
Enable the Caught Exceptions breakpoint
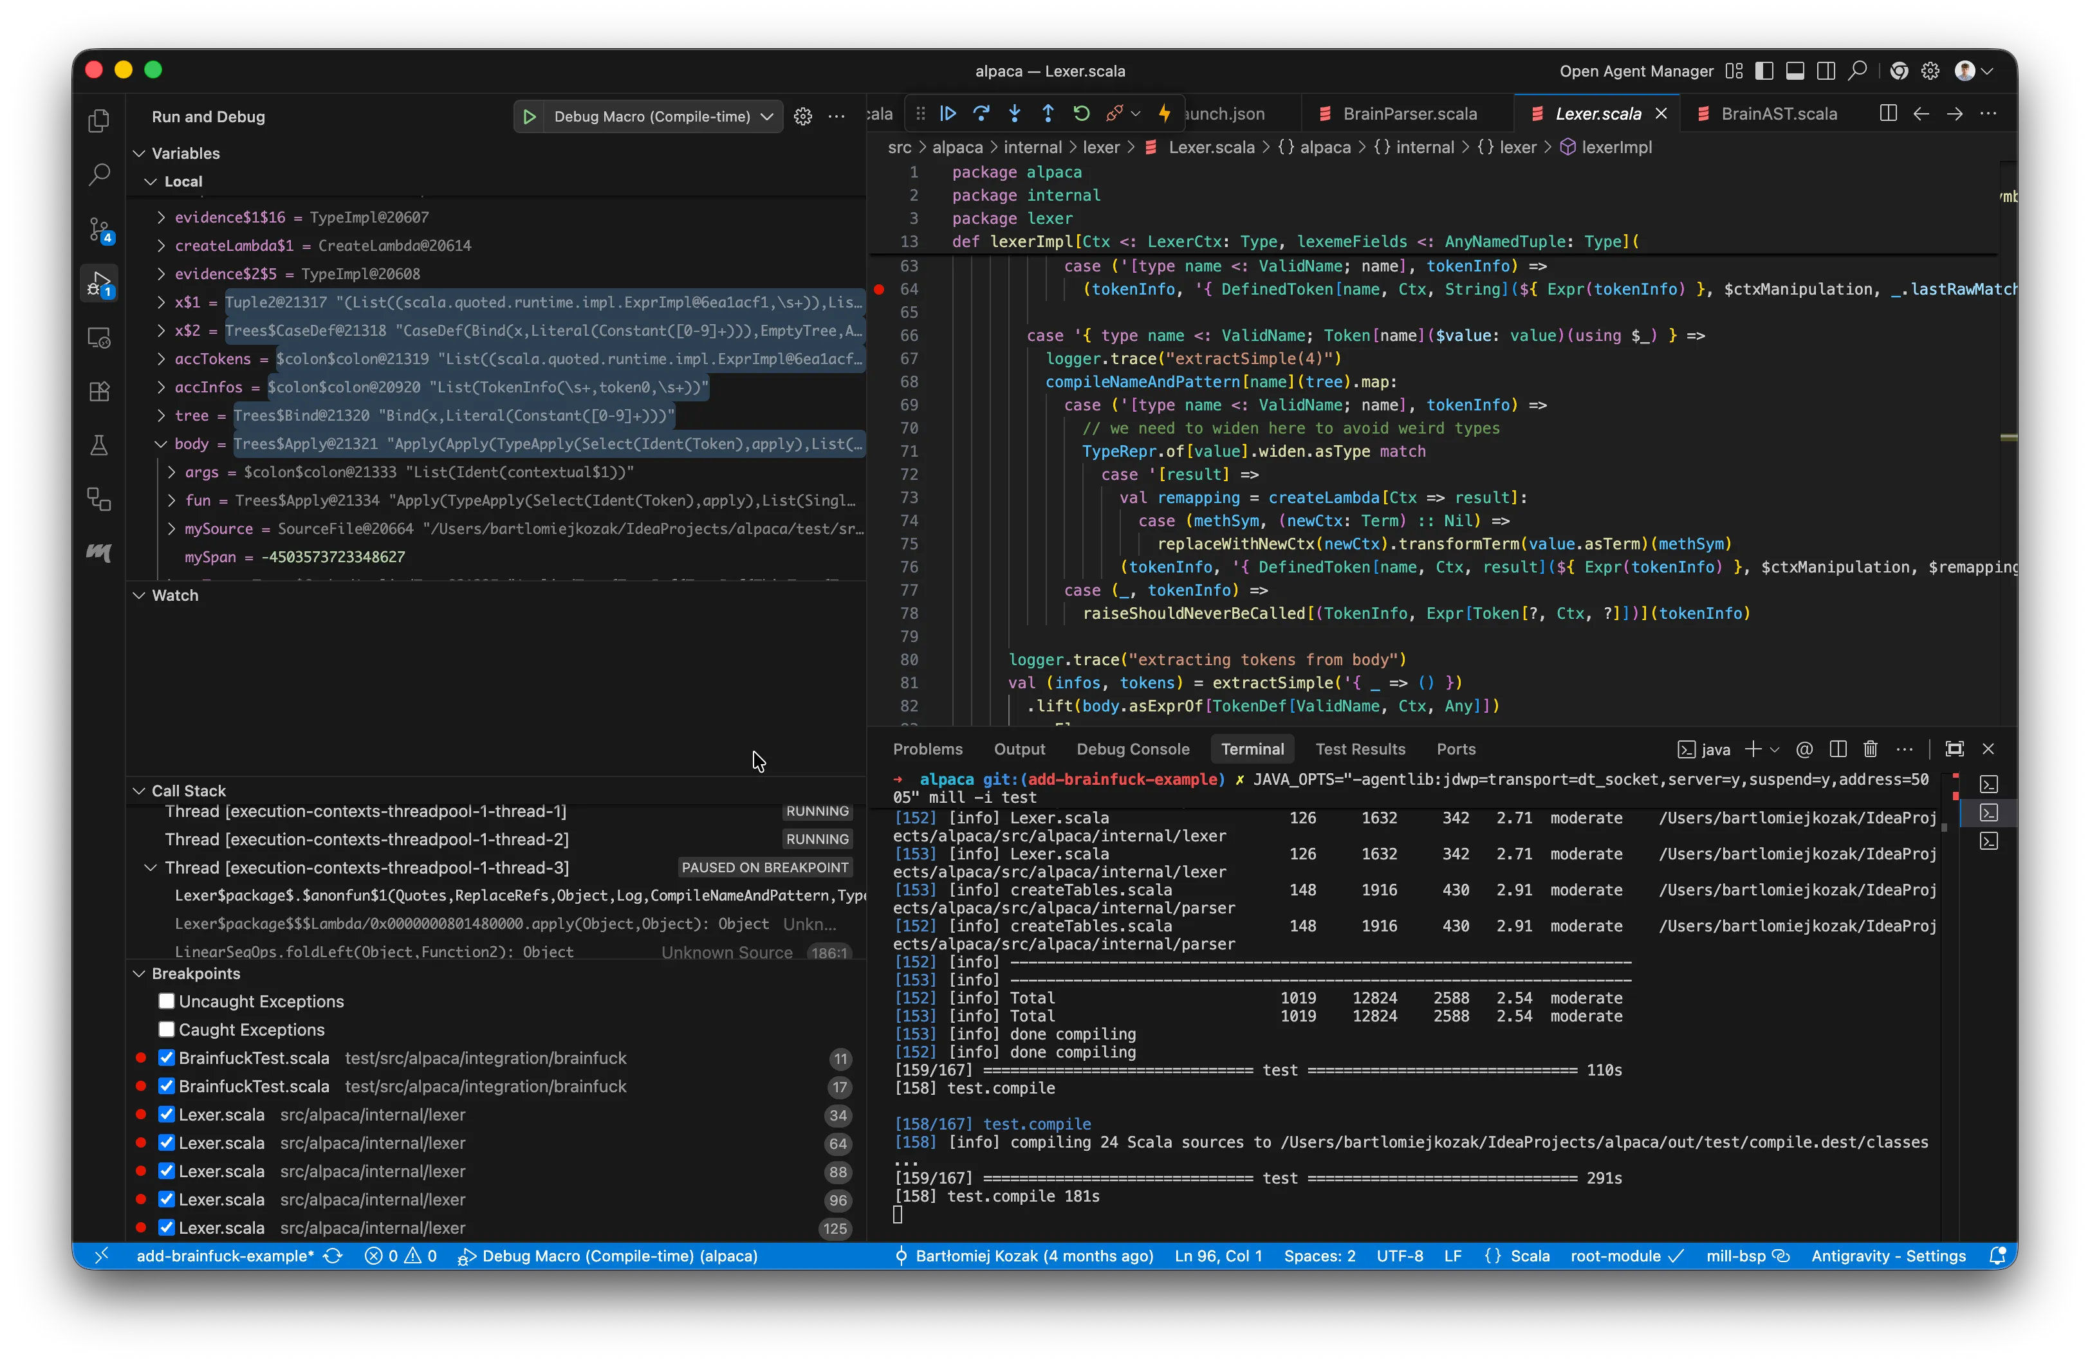coord(167,1029)
